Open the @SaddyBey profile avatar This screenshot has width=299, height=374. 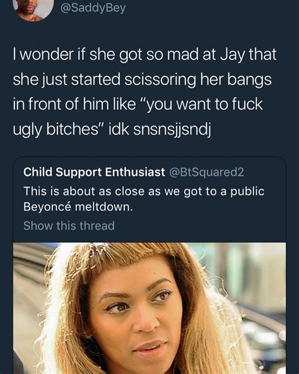point(33,9)
